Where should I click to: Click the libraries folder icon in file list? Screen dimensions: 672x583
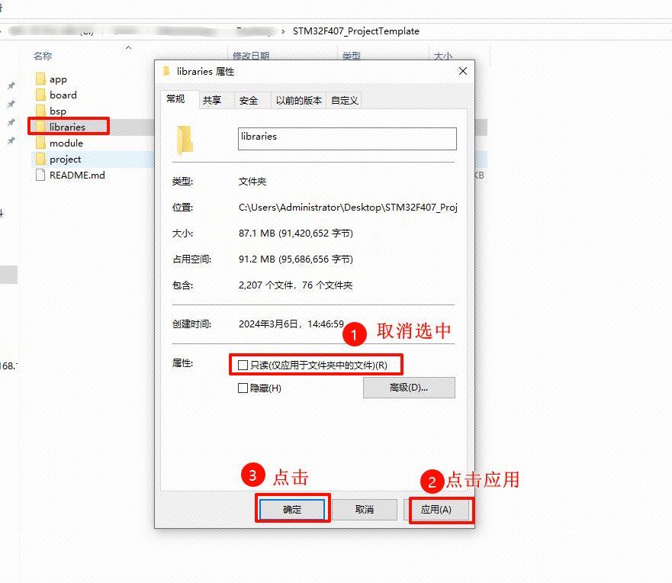40,127
